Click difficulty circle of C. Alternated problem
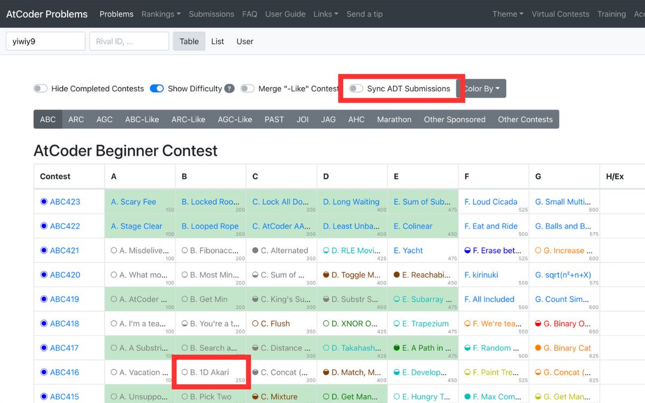645x403 pixels. click(x=255, y=250)
